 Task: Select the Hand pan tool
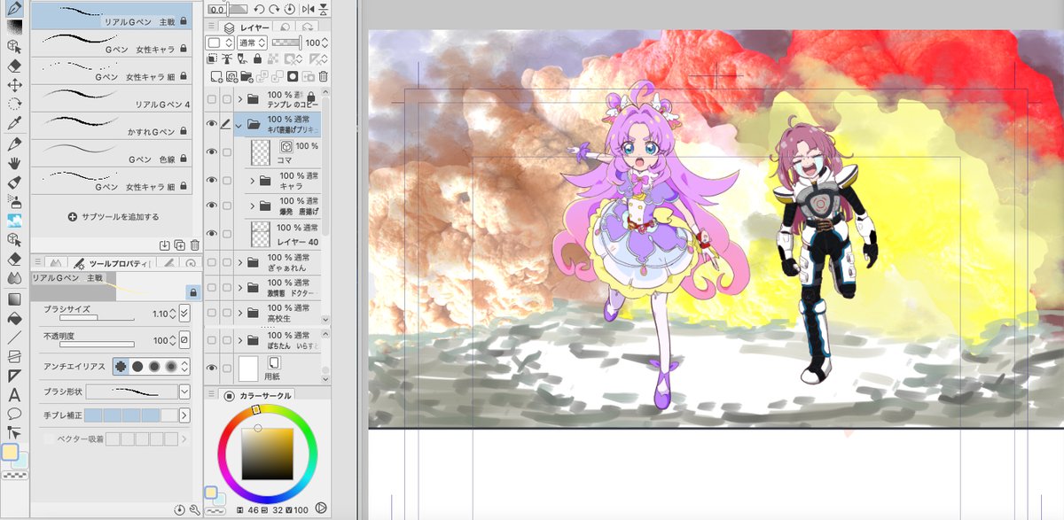click(14, 162)
